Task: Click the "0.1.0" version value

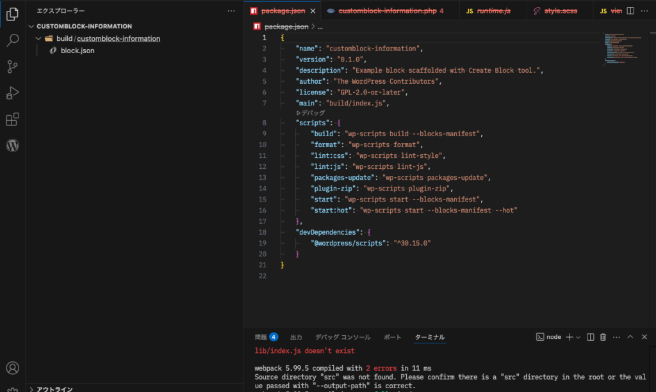Action: 350,59
